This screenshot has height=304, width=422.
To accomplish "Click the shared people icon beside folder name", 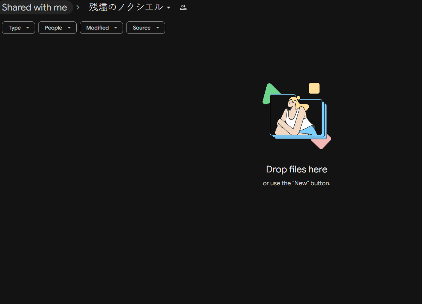I will pos(183,7).
